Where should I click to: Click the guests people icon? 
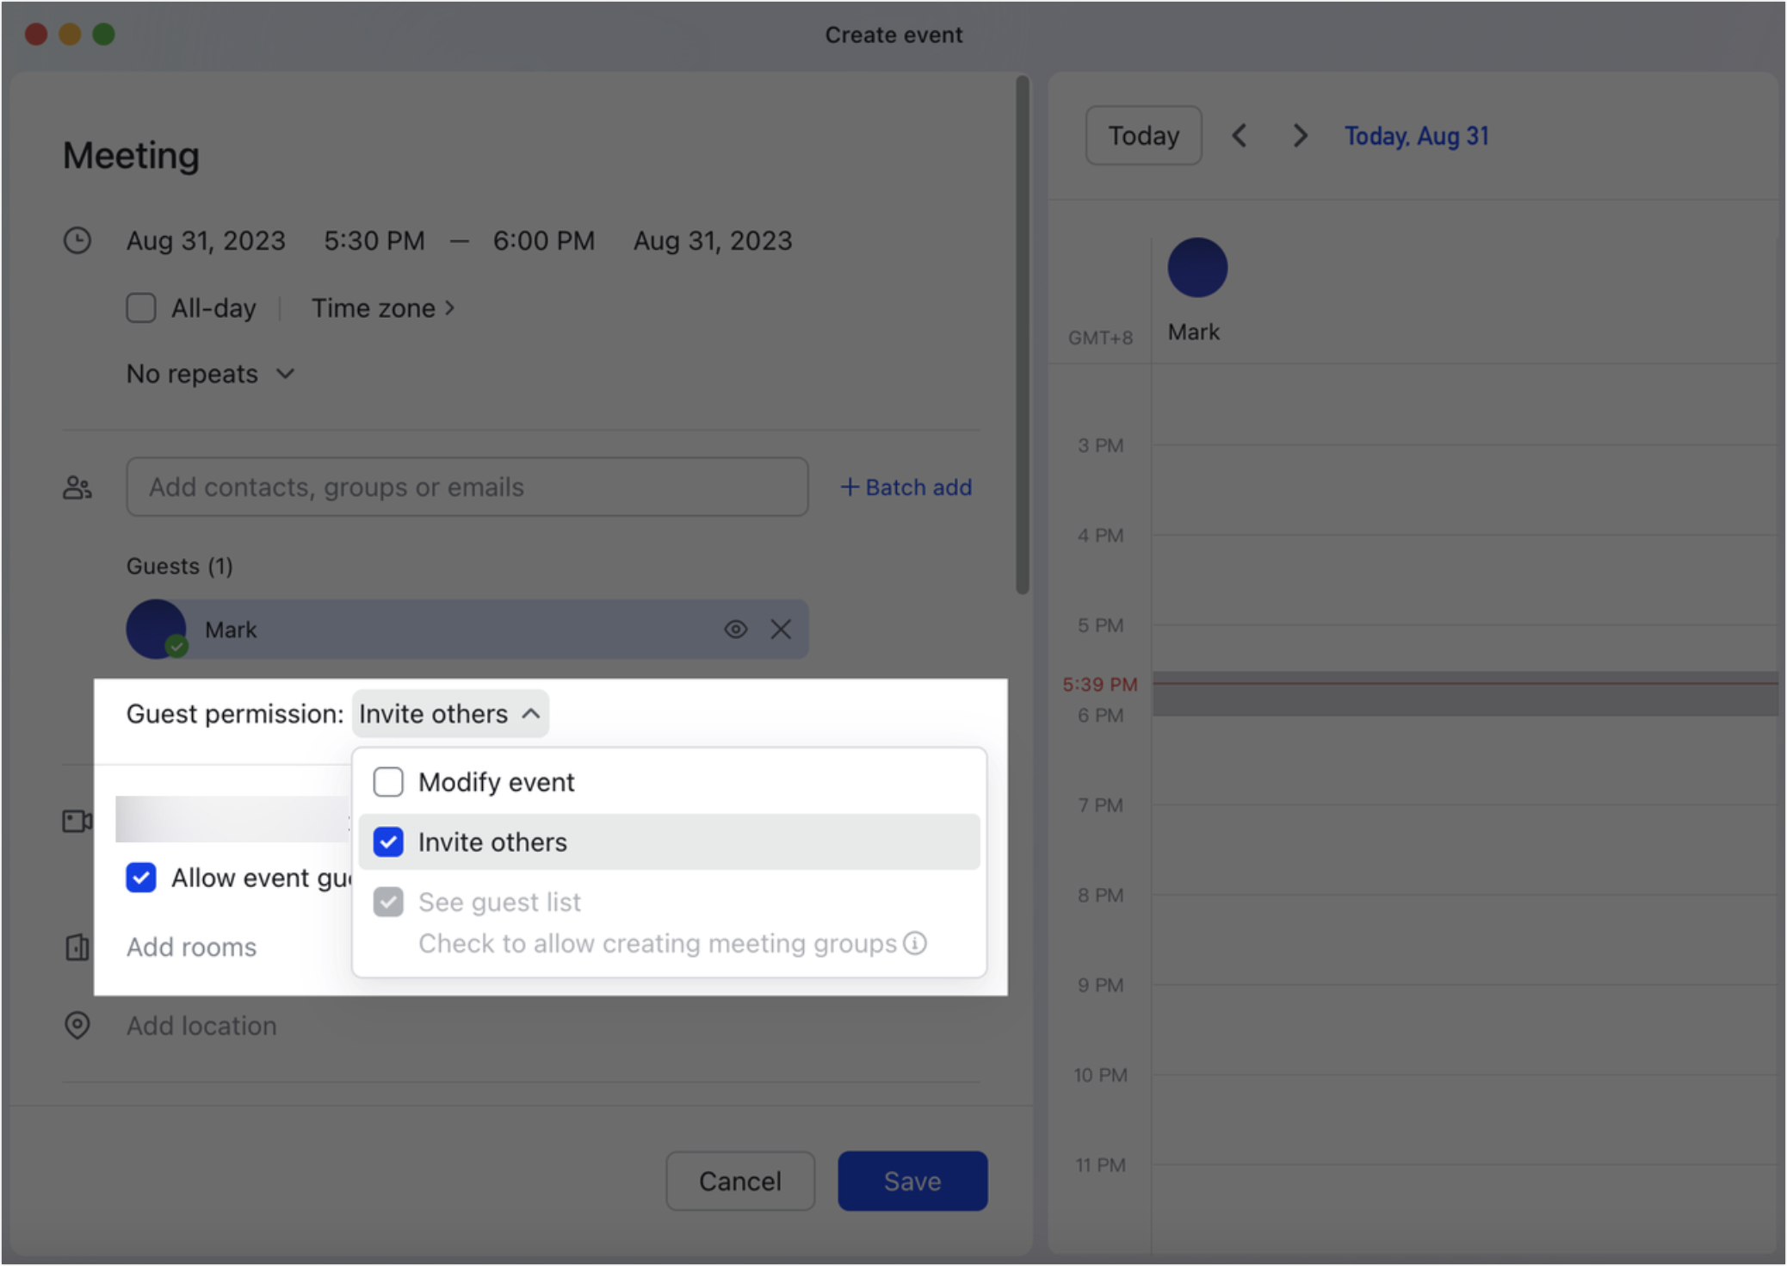coord(77,487)
